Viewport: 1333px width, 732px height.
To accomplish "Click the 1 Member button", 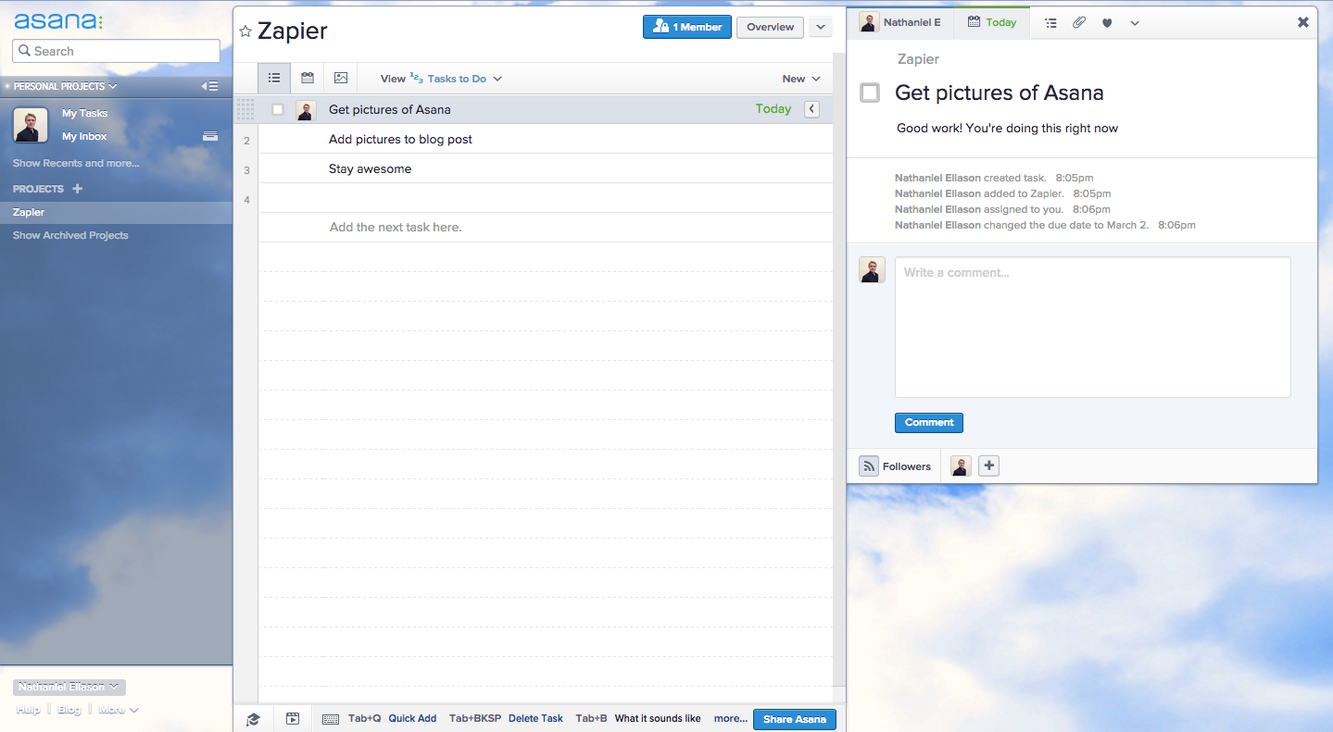I will pyautogui.click(x=687, y=27).
